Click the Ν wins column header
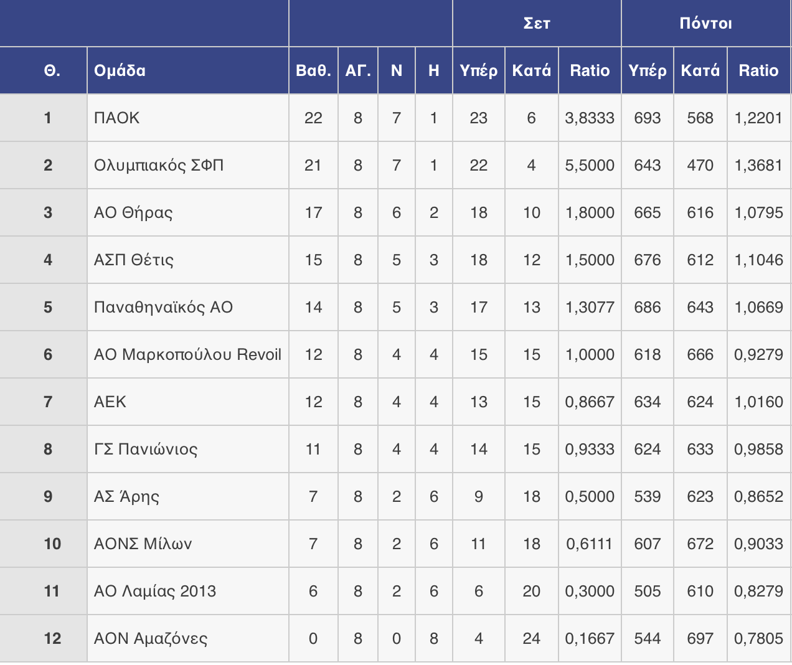Viewport: 792px width, 665px height. tap(397, 70)
